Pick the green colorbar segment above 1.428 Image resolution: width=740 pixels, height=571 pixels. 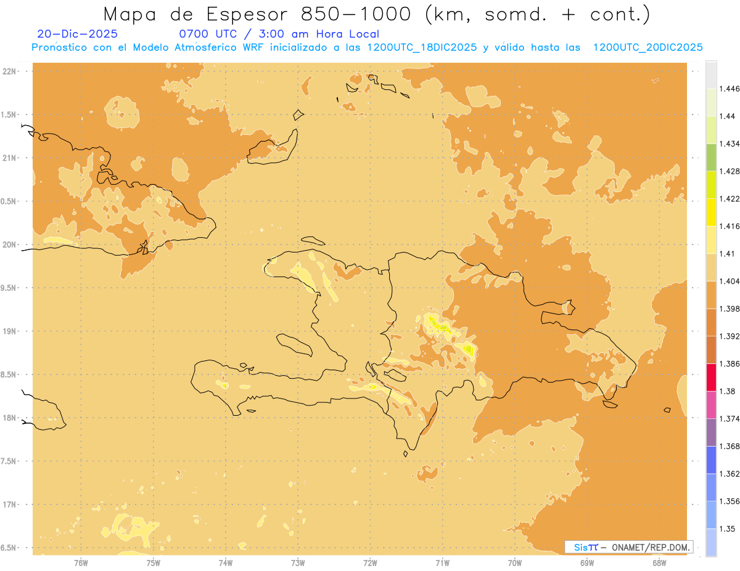pyautogui.click(x=711, y=157)
